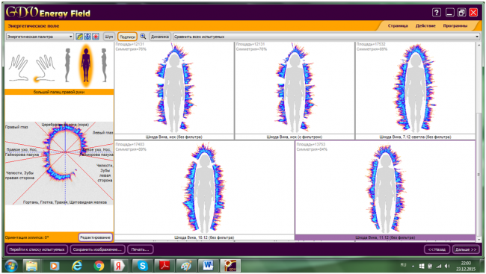Click the red starburst toolbar icon

click(x=96, y=37)
